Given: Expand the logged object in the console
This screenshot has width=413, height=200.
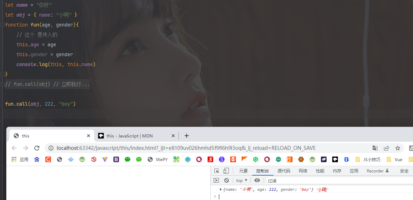Looking at the screenshot, I should click(221, 189).
